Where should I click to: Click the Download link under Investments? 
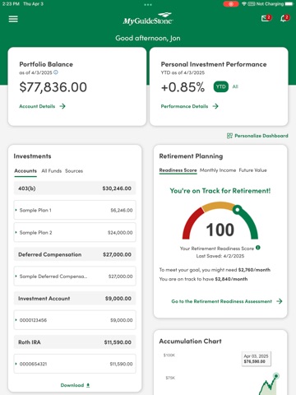pyautogui.click(x=72, y=385)
